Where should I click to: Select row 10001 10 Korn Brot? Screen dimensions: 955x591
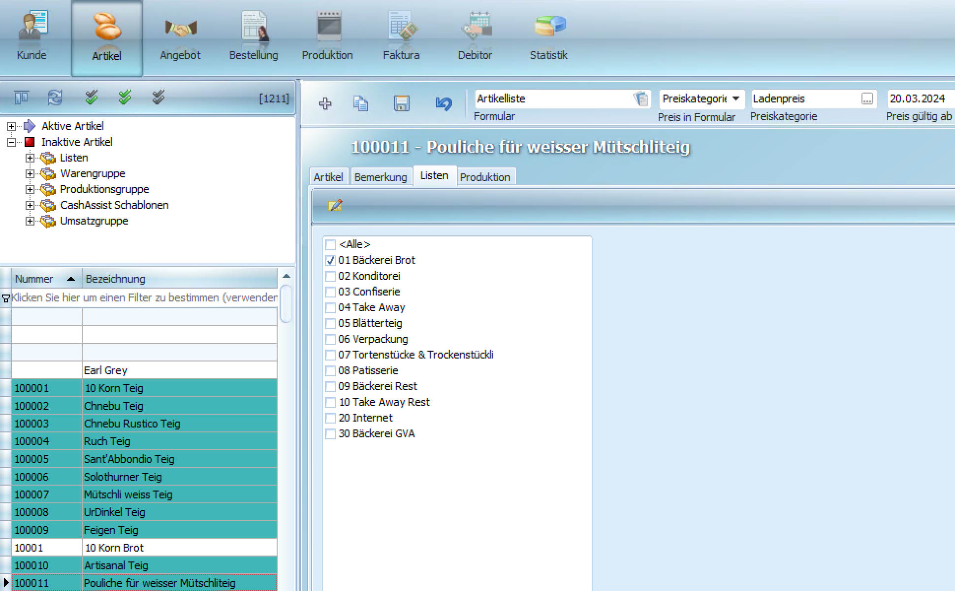(144, 548)
